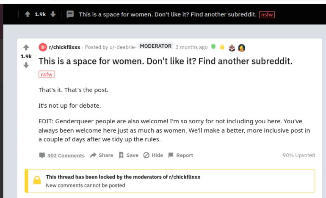
Task: Click the text post icon in the header
Action: [70, 14]
